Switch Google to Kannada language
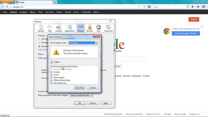Viewport: 208px width, 117px height. click(x=126, y=76)
